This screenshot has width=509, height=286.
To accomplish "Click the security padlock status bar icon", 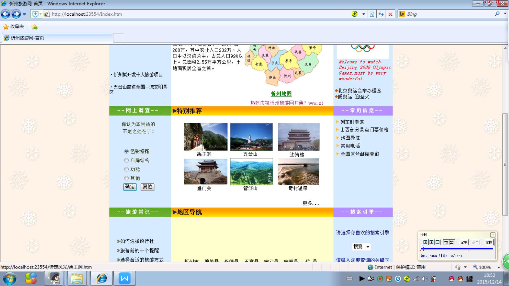I will tap(458, 267).
